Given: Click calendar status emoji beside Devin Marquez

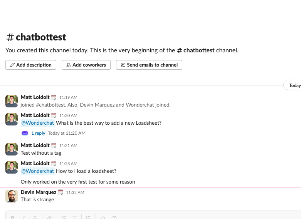Looking at the screenshot, I should 61,192.
